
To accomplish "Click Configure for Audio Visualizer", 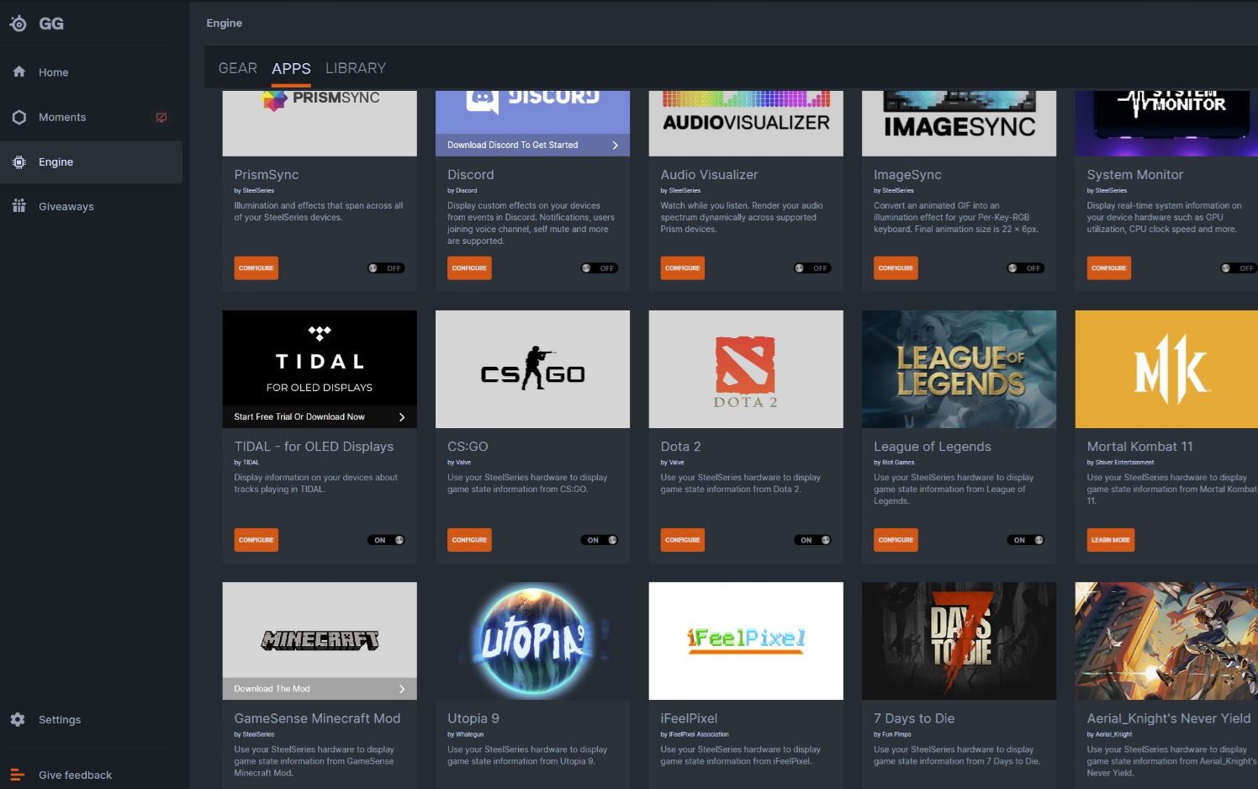I will 682,268.
